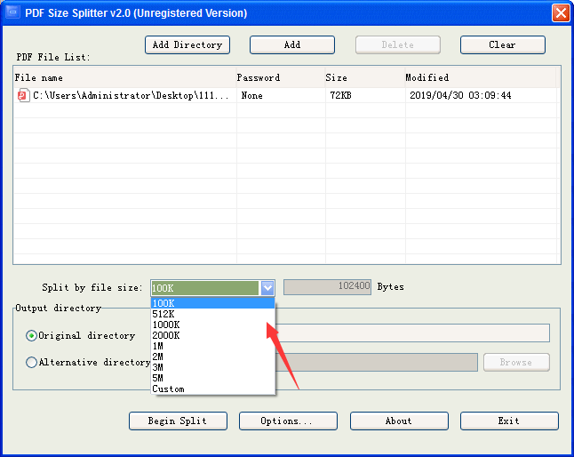Pick the 2M split size option
Viewport: 574px width, 457px height.
click(212, 357)
